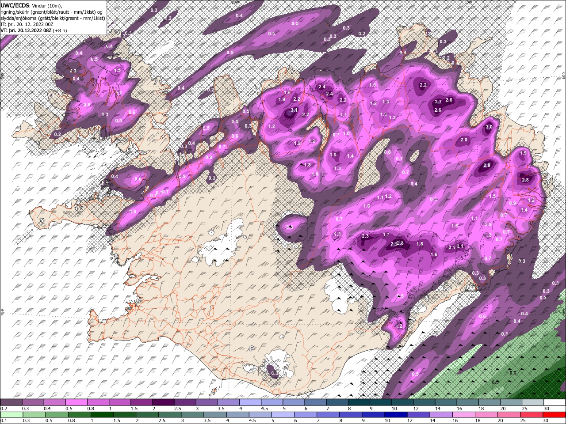566x424 pixels.
Task: Click the dark purple 0.2 legend swatch
Action: point(11,402)
